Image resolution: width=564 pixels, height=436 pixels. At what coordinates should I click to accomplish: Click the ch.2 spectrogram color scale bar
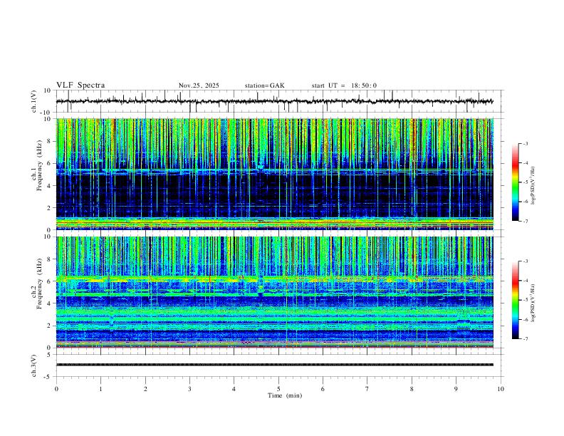(515, 300)
